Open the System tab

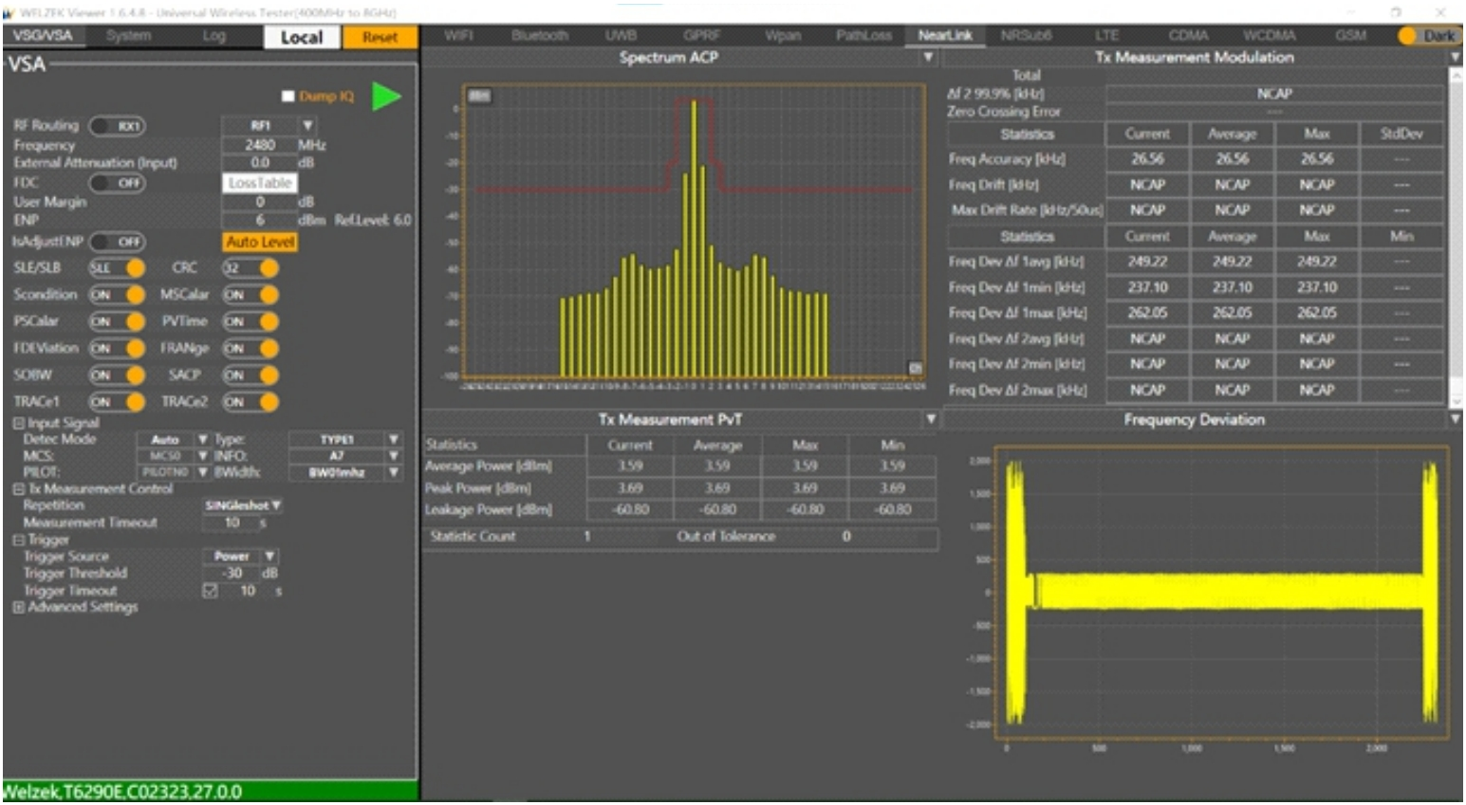pos(129,36)
